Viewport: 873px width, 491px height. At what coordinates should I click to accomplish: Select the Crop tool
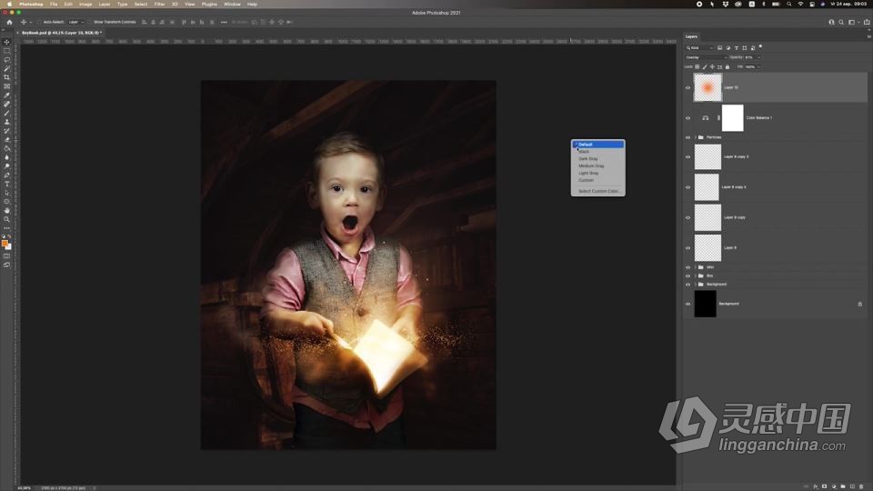6,77
